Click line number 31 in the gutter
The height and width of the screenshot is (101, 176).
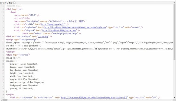3,98
